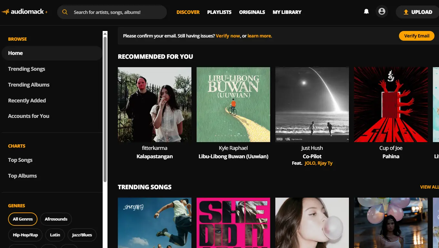Image resolution: width=439 pixels, height=248 pixels.
Task: Select Home in the Browse sidebar
Action: [x=52, y=53]
